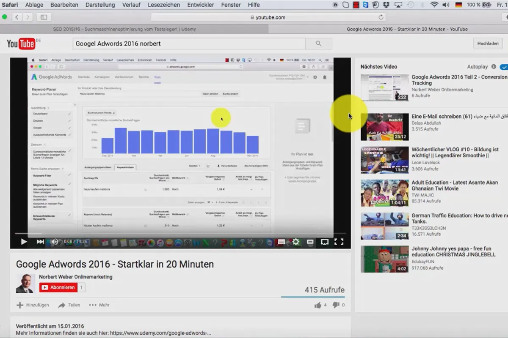The height and width of the screenshot is (338, 508).
Task: Click the Safari address bar
Action: pos(268,17)
